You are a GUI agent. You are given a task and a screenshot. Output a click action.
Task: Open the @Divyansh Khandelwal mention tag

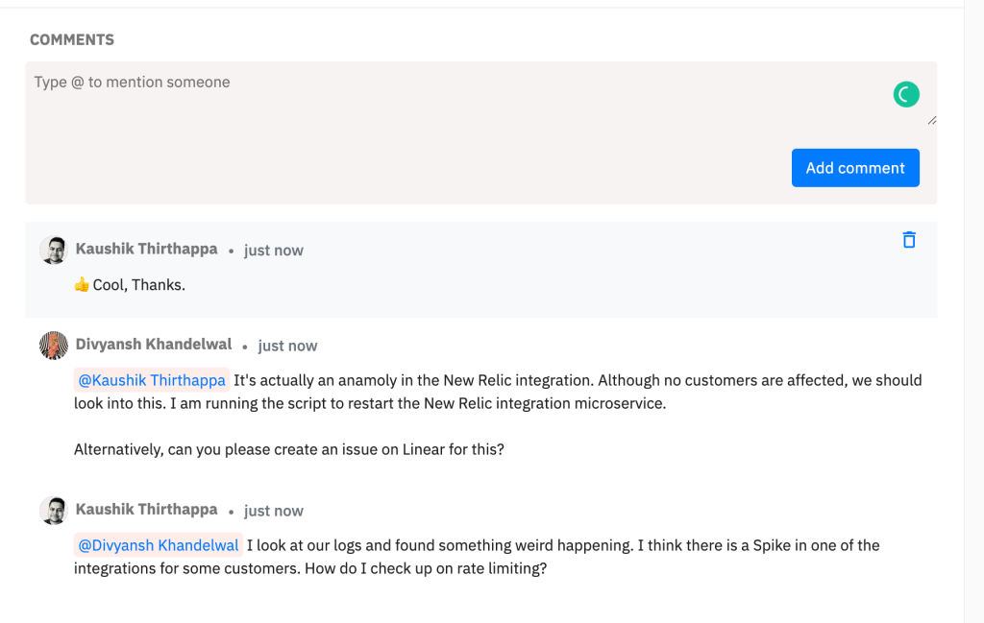click(x=159, y=545)
